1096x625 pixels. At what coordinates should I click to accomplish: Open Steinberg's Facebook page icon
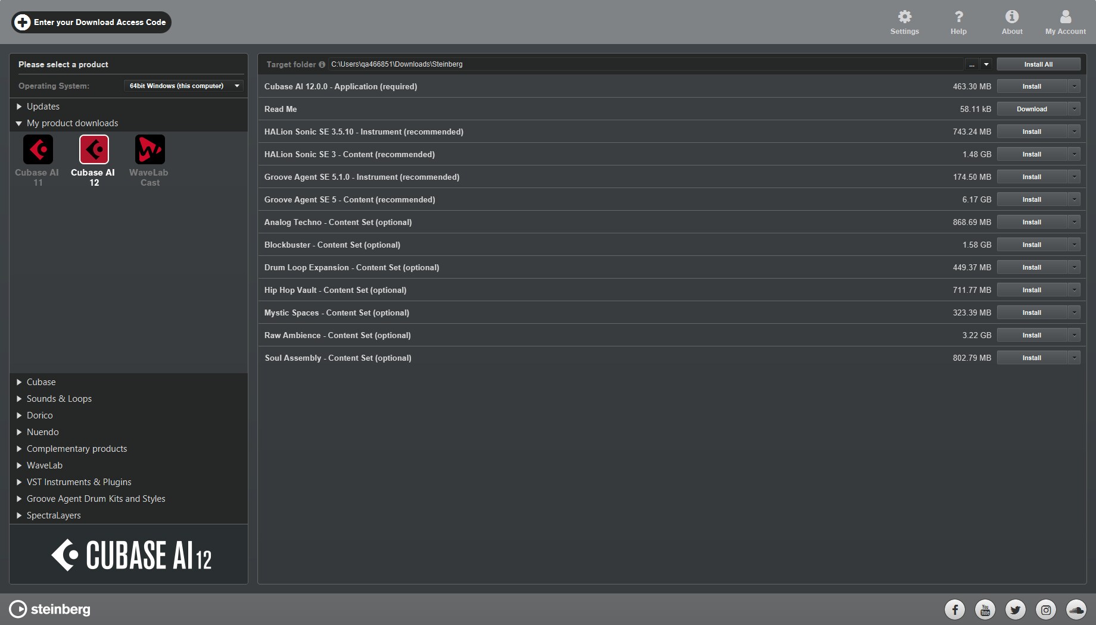[954, 609]
